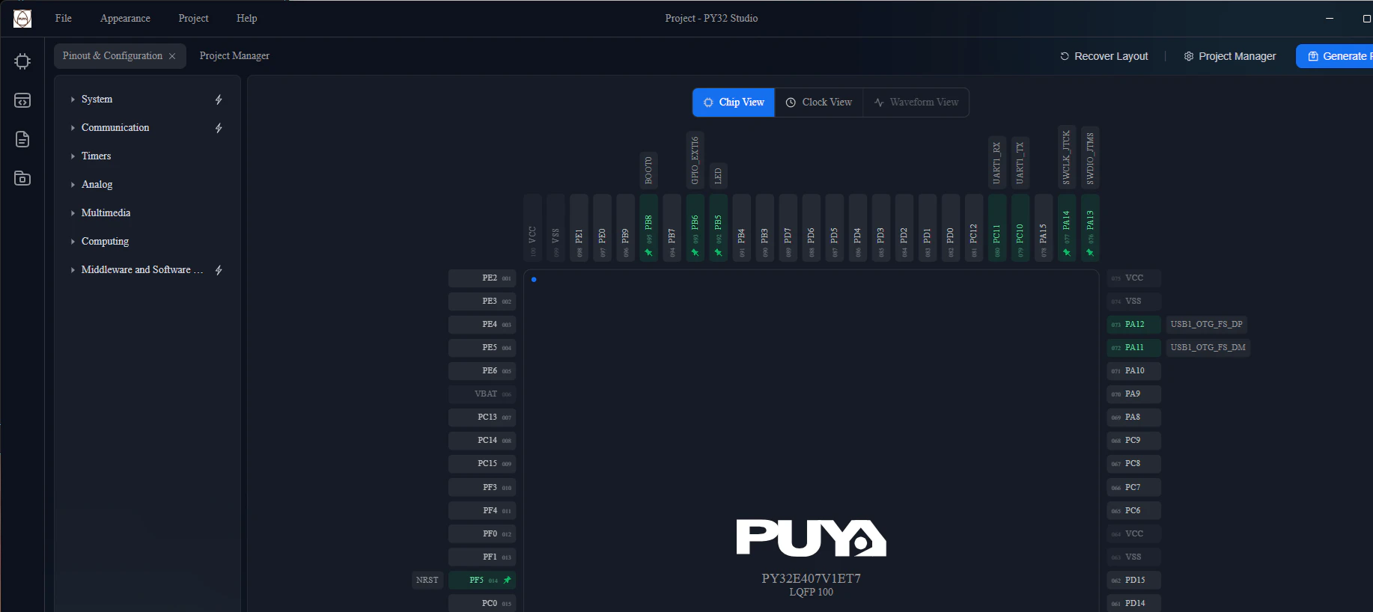Viewport: 1373px width, 612px height.
Task: Expand the Computing category
Action: pyautogui.click(x=73, y=242)
